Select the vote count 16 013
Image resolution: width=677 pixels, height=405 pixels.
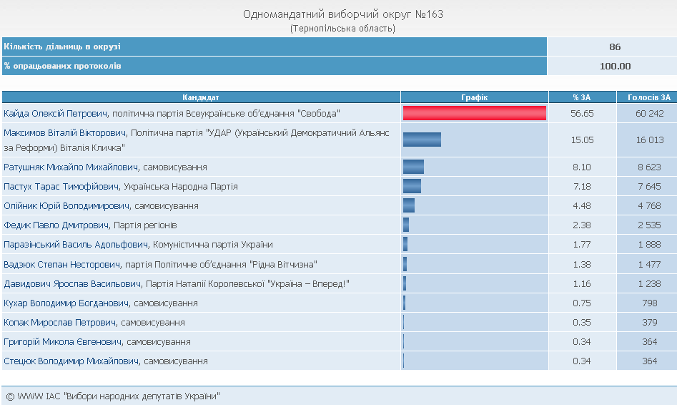point(649,140)
